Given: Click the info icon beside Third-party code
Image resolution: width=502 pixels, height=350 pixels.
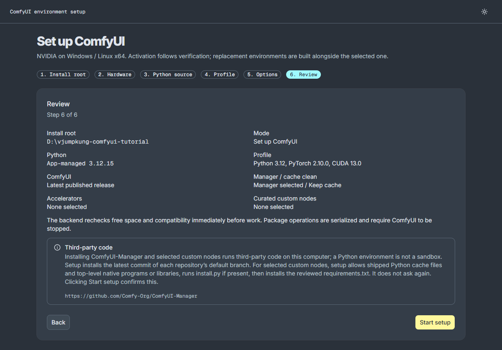Looking at the screenshot, I should click(x=57, y=247).
